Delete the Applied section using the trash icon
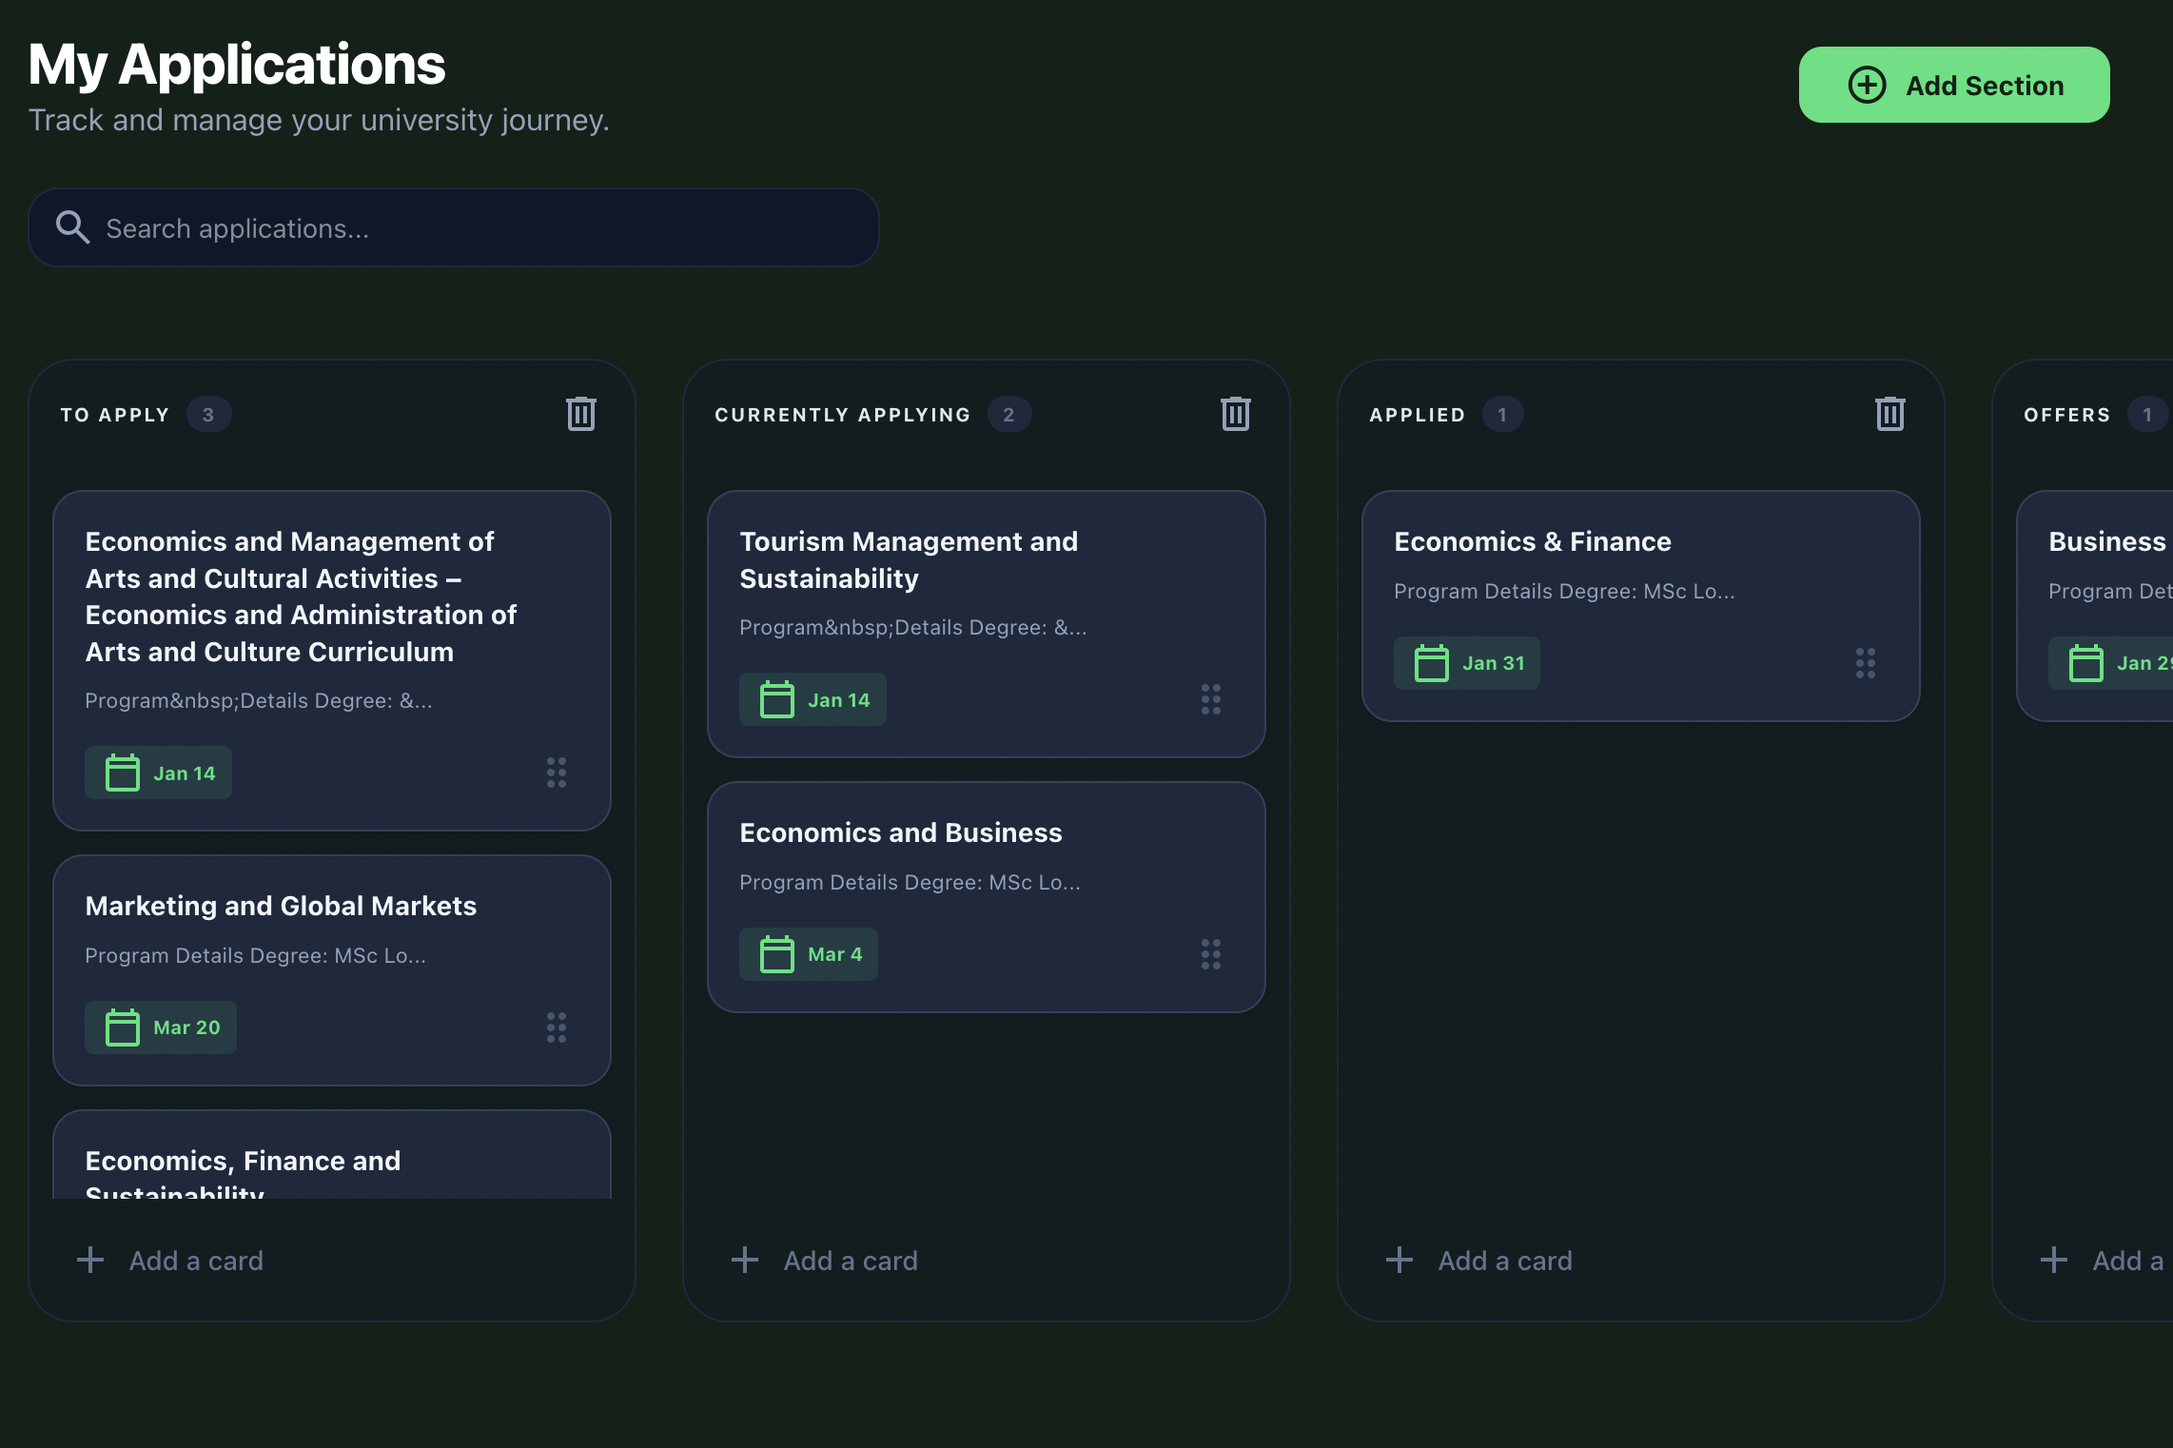The width and height of the screenshot is (2173, 1448). pyautogui.click(x=1889, y=413)
